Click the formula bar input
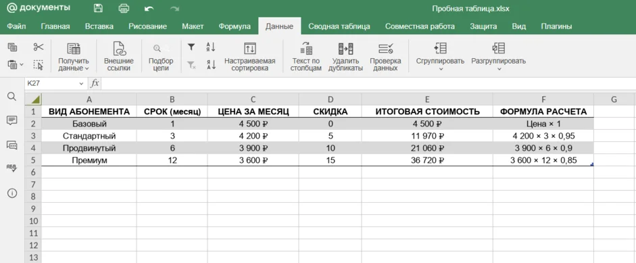This screenshot has height=263, width=636. (368, 83)
